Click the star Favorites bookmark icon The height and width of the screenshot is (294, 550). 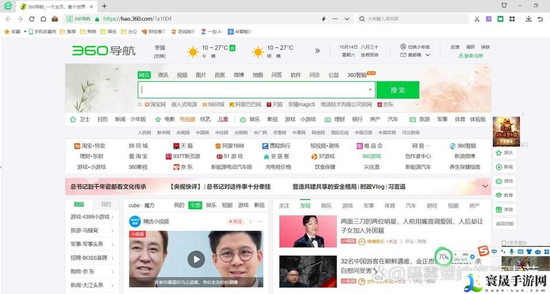(x=6, y=32)
